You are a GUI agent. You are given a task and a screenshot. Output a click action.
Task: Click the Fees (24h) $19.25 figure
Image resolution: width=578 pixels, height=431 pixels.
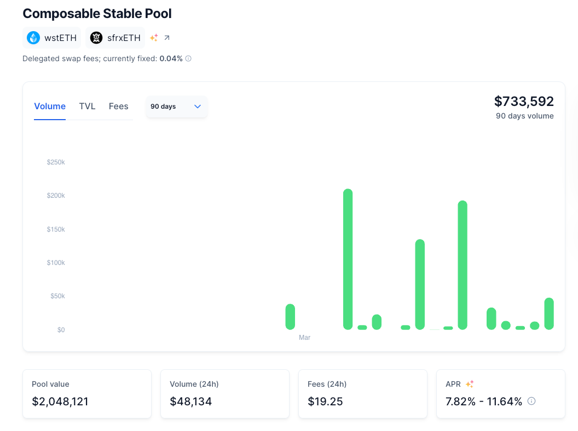click(x=326, y=401)
